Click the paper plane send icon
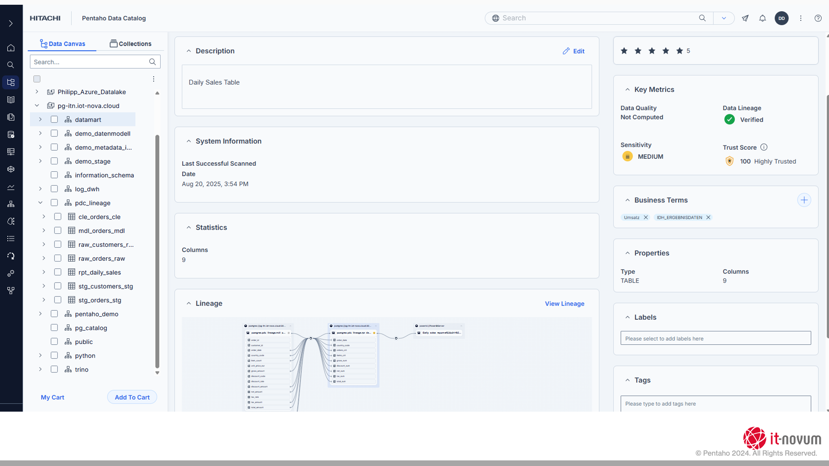The width and height of the screenshot is (829, 466). (x=745, y=18)
